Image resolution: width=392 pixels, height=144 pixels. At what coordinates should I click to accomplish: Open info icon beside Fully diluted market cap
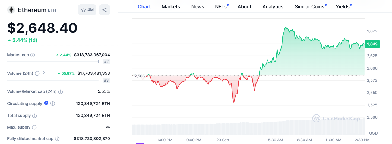tap(57, 139)
